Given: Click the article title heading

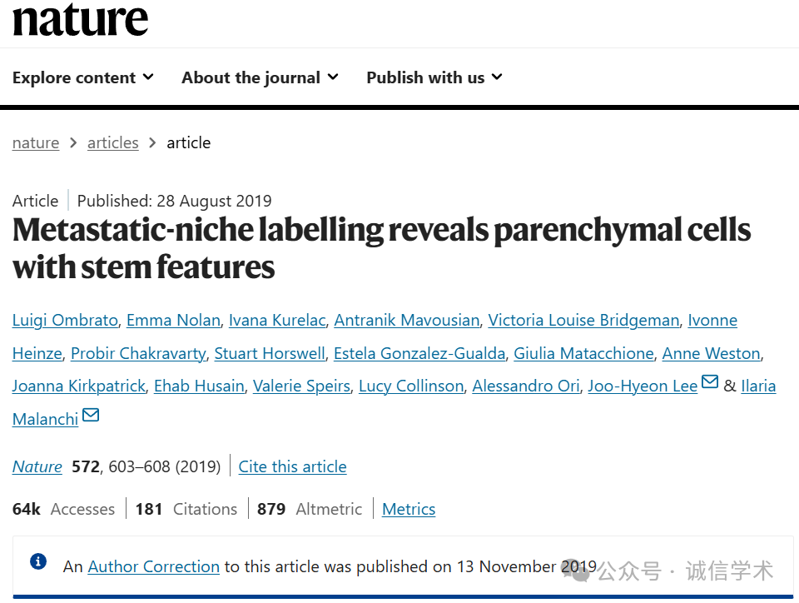Looking at the screenshot, I should tap(381, 247).
